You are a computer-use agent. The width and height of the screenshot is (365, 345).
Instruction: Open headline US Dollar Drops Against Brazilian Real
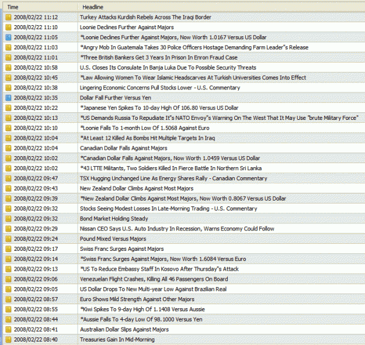point(153,289)
